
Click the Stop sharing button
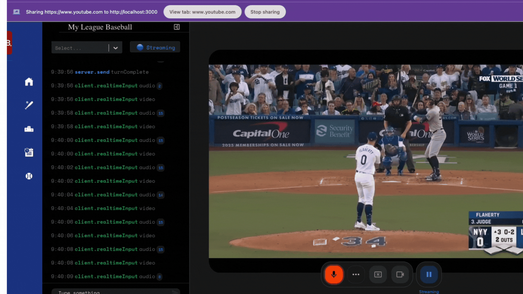tap(265, 12)
